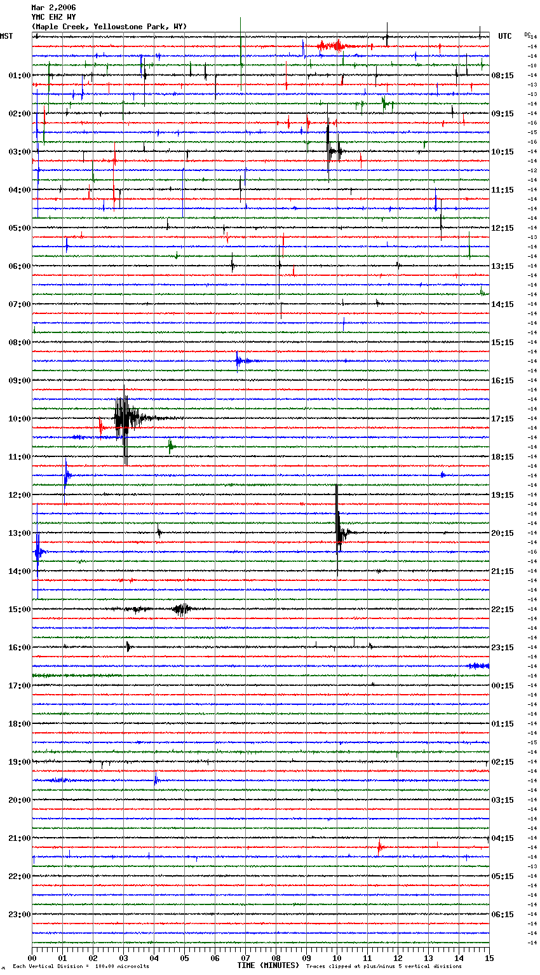Click the "10:00" MST hour label
This screenshot has height=975, width=540.
[x=20, y=419]
